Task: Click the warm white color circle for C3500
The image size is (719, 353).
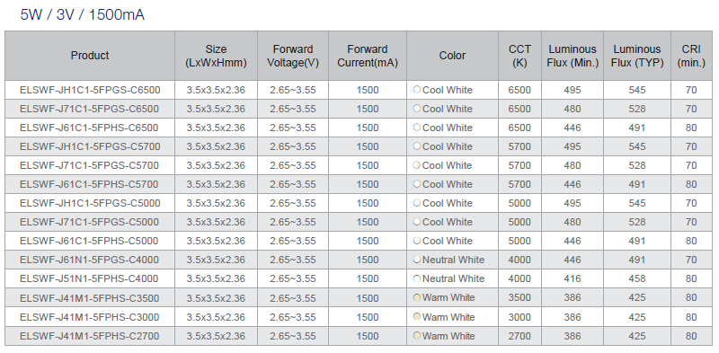Action: point(416,297)
